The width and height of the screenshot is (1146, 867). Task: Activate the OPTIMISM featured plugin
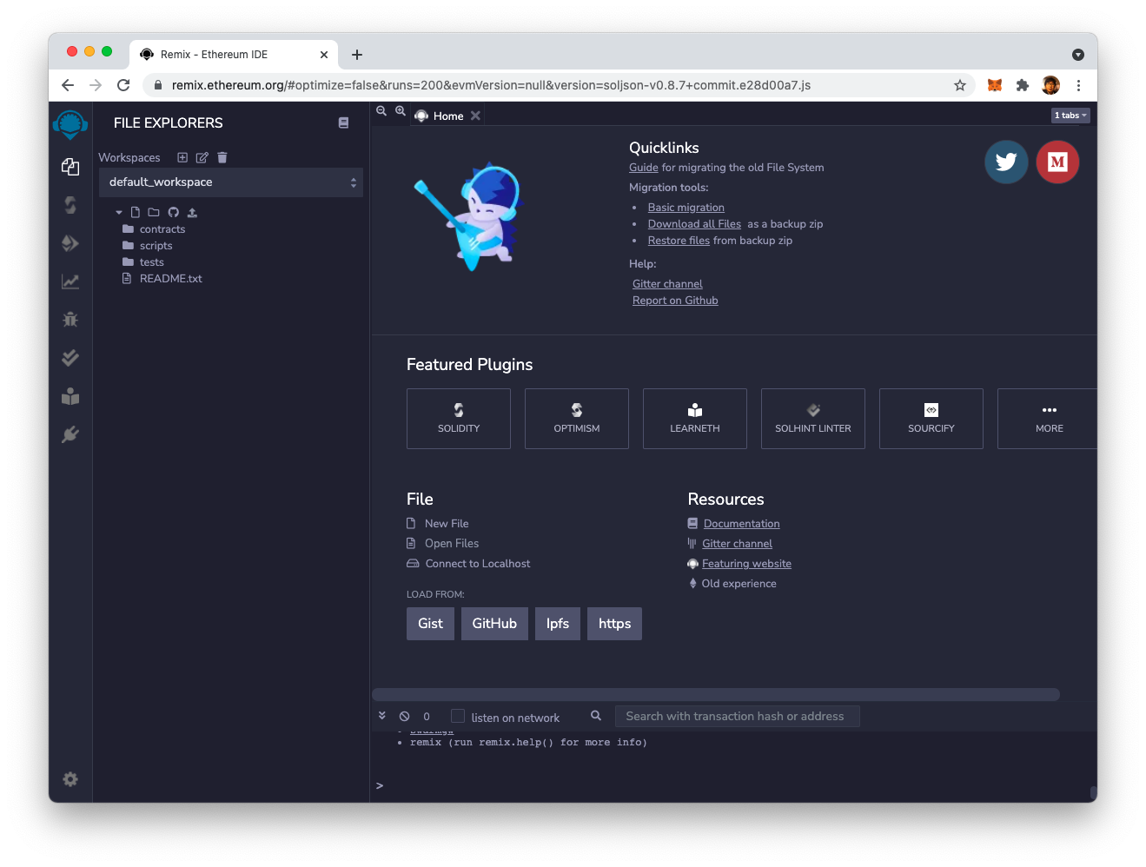577,419
